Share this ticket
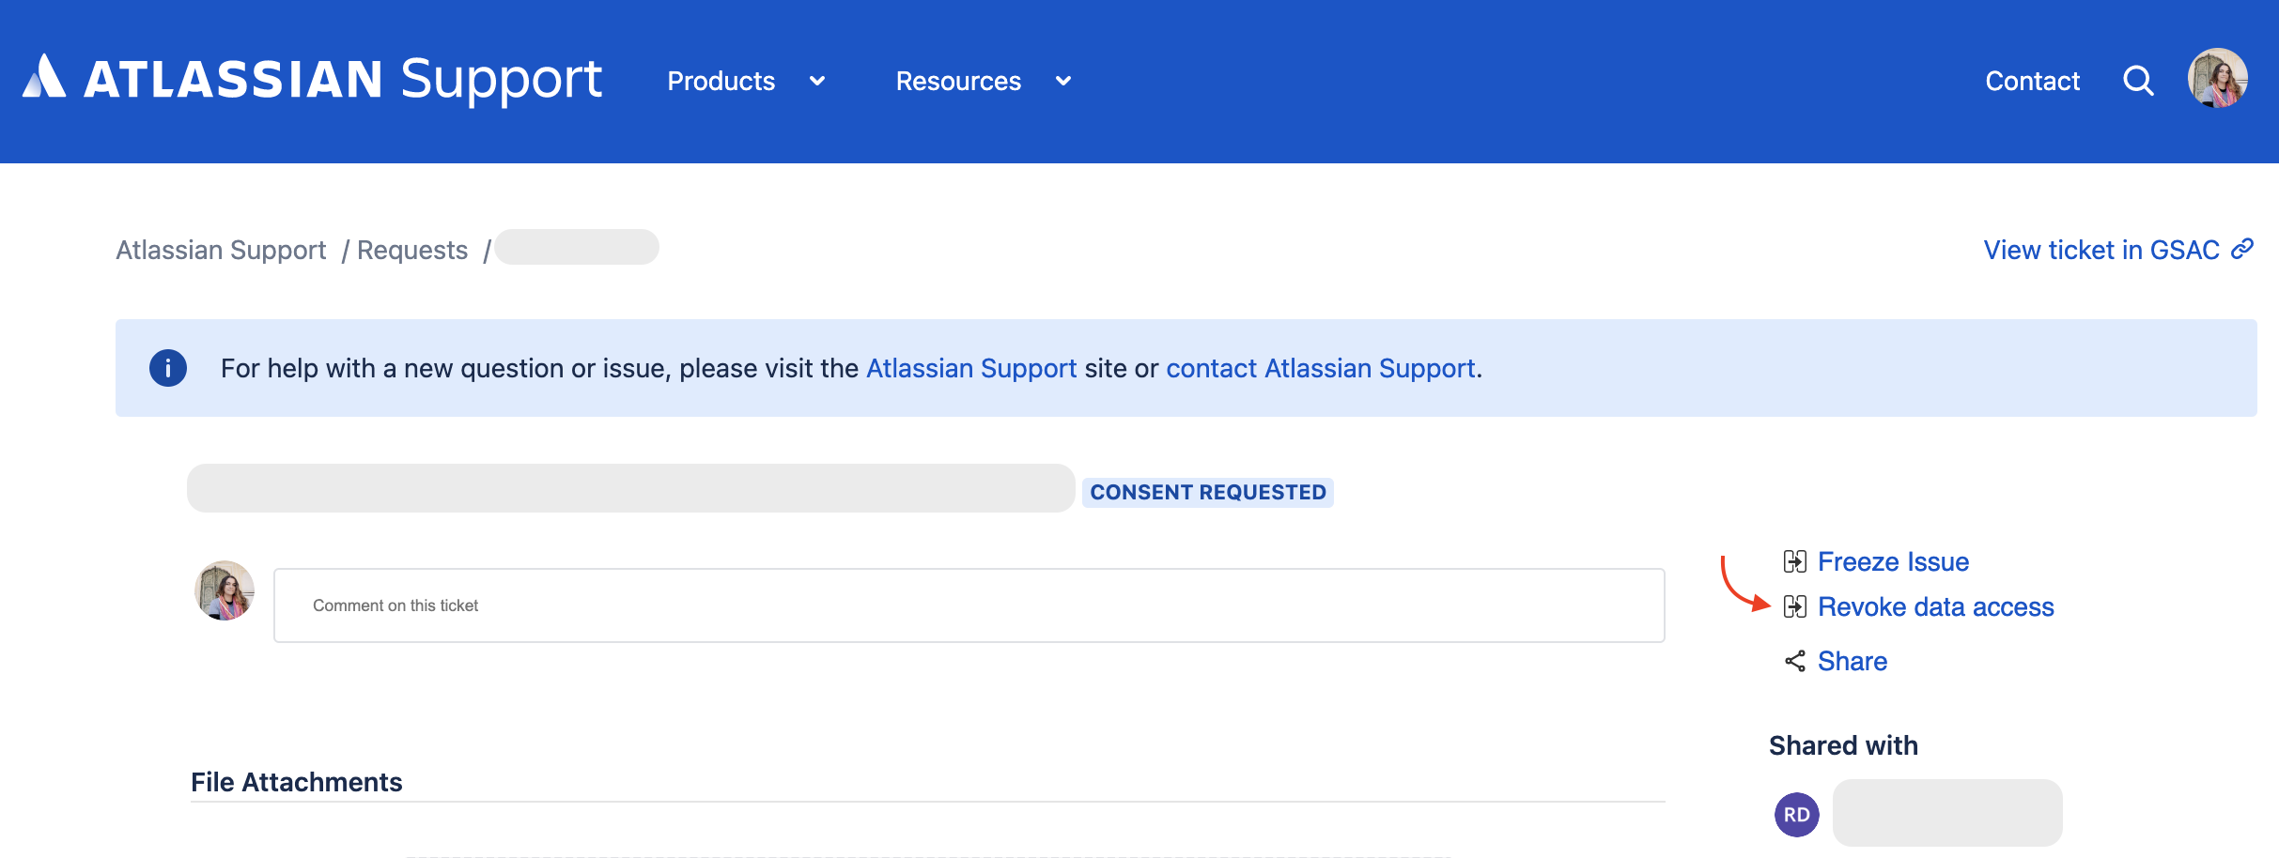Screen dimensions: 2279x858 [x=1852, y=661]
